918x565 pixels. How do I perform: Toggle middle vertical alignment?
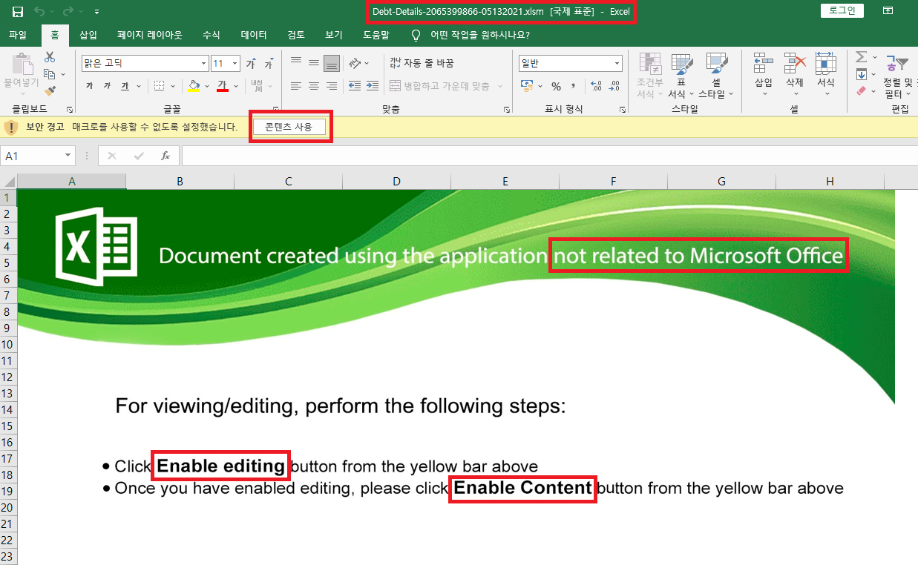[314, 63]
